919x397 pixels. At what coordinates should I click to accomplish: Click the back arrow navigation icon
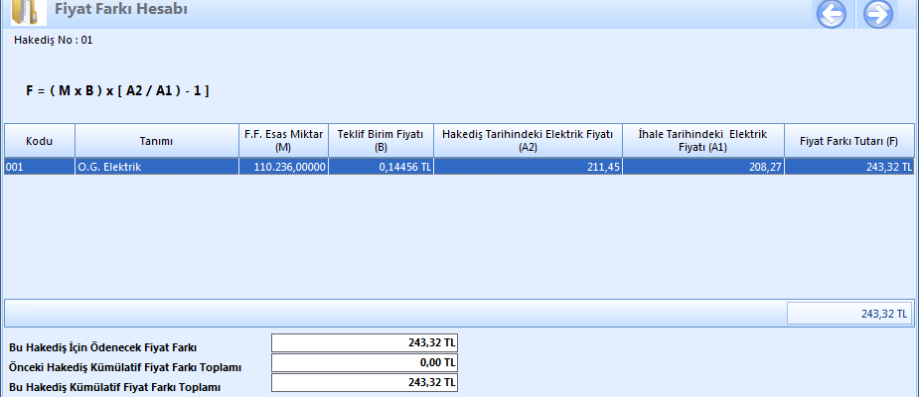831,14
